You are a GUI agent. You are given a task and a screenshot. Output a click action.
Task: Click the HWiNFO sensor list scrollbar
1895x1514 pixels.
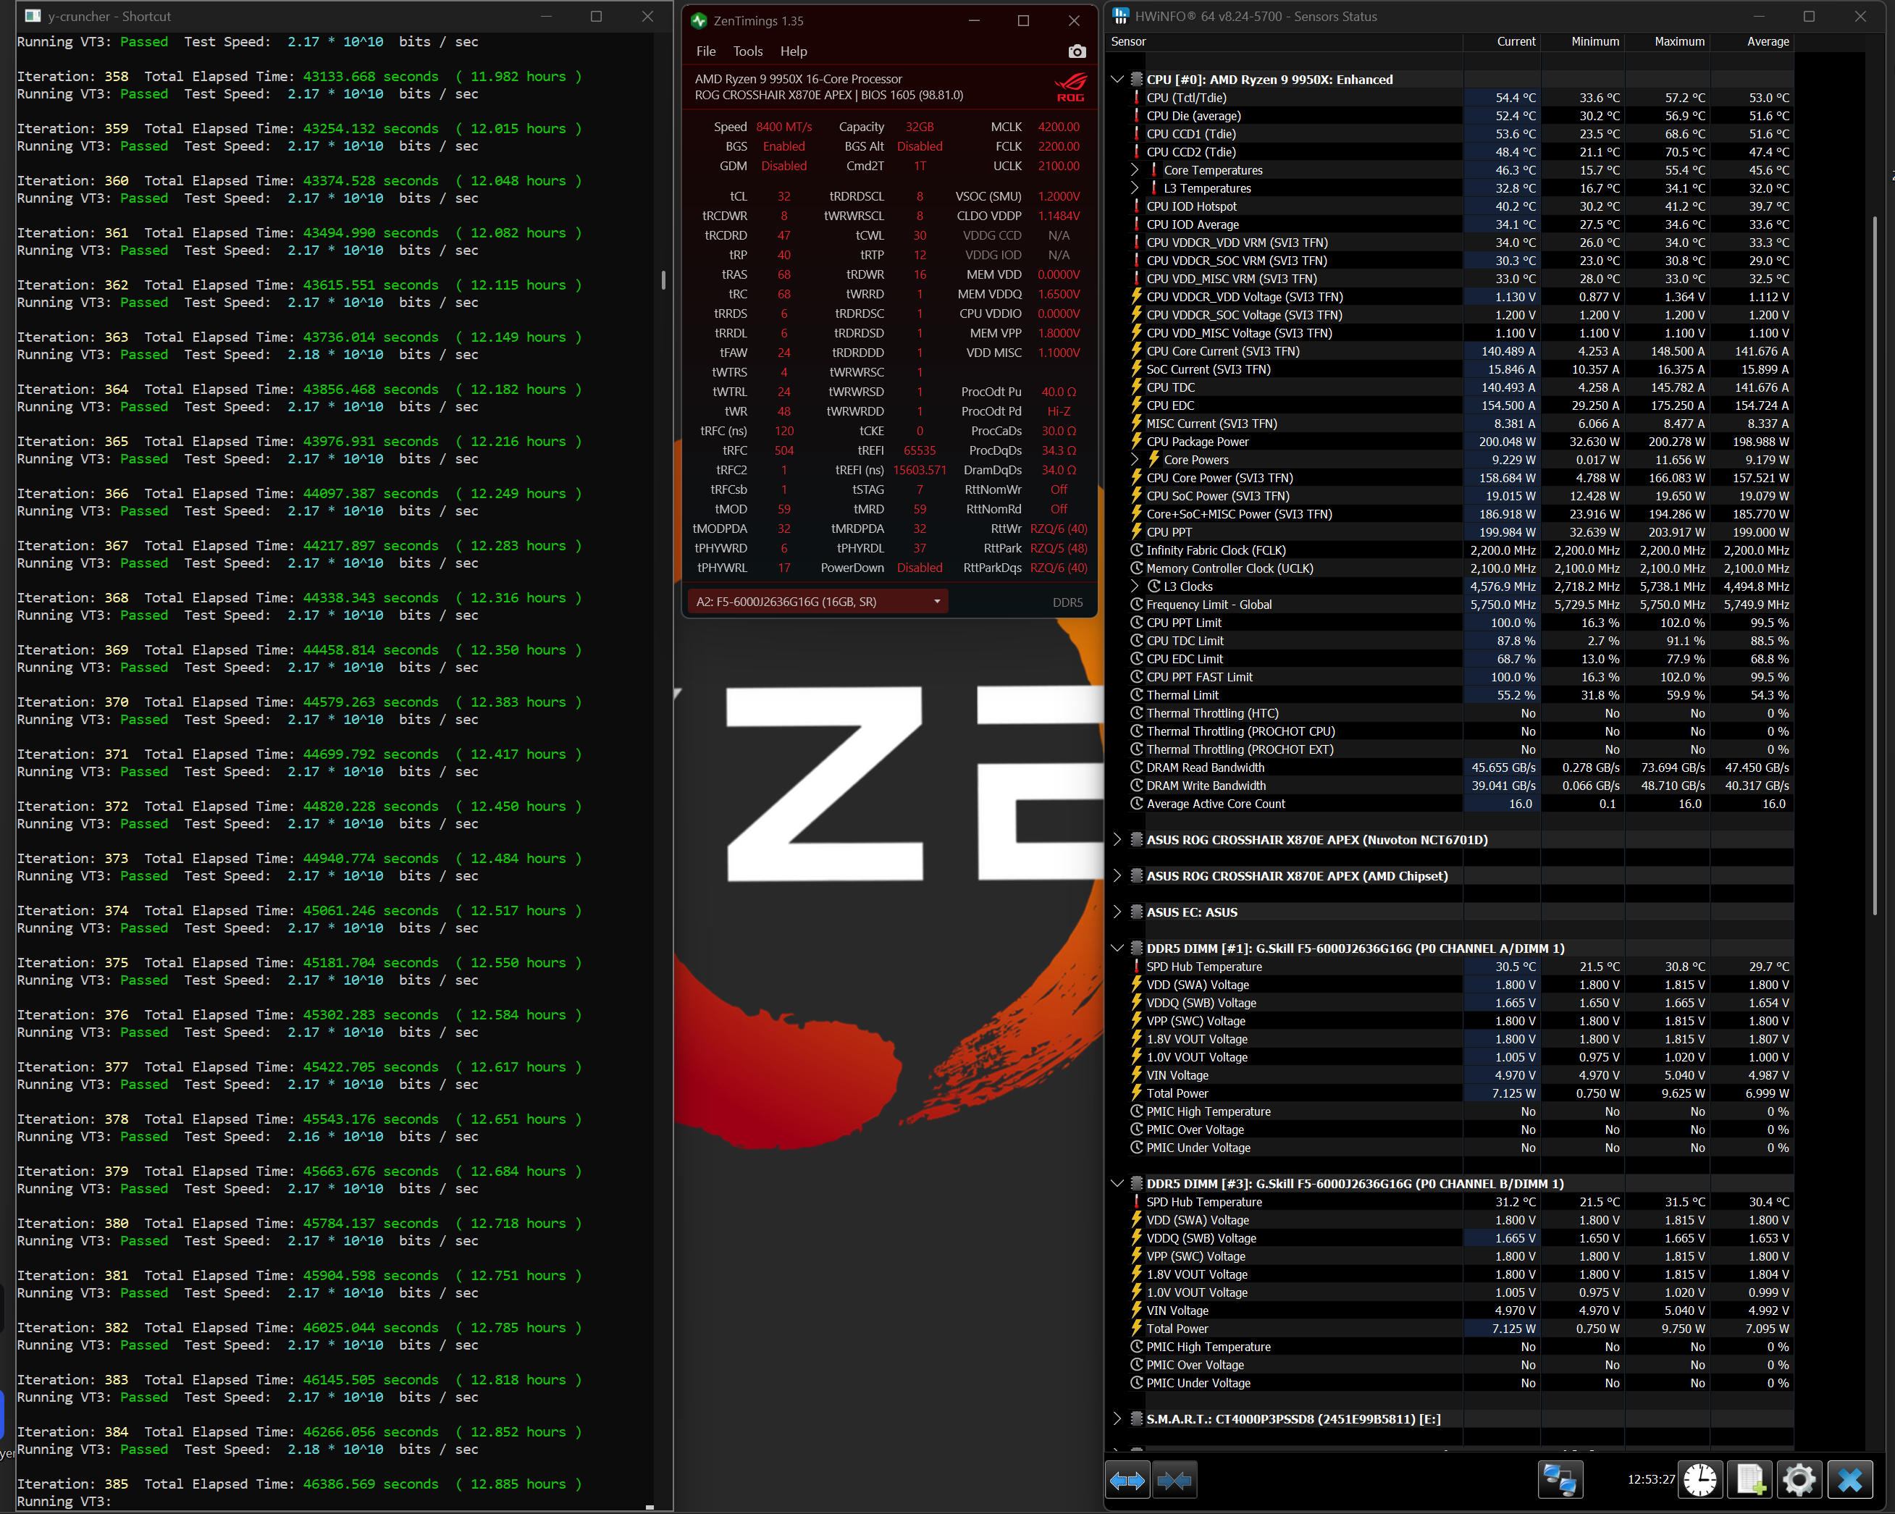tap(1874, 566)
